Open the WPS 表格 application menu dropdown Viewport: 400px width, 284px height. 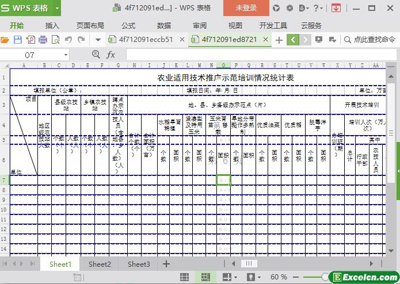[x=57, y=8]
